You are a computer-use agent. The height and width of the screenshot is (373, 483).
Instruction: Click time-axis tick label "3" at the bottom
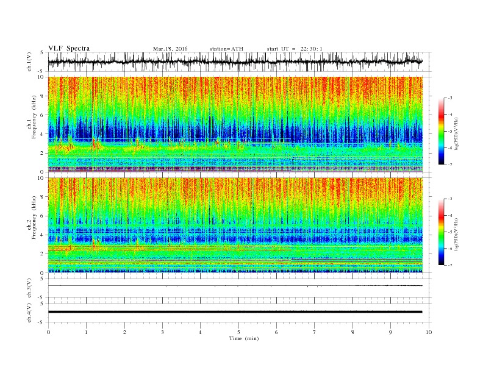(162, 332)
